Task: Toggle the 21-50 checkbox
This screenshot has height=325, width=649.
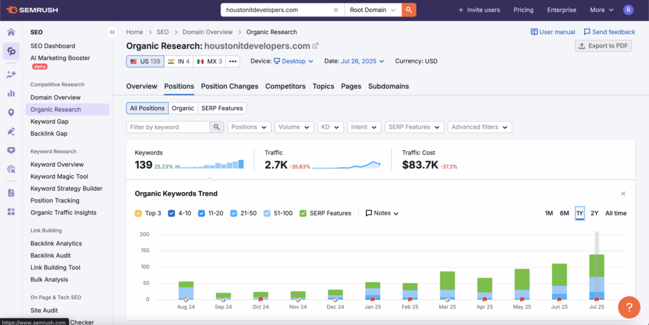Action: pyautogui.click(x=233, y=213)
